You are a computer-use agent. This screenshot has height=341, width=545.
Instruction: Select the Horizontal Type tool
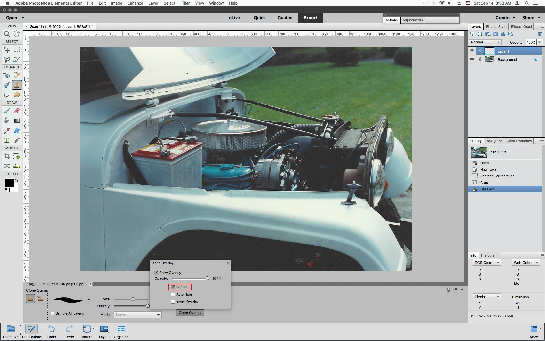coord(7,140)
